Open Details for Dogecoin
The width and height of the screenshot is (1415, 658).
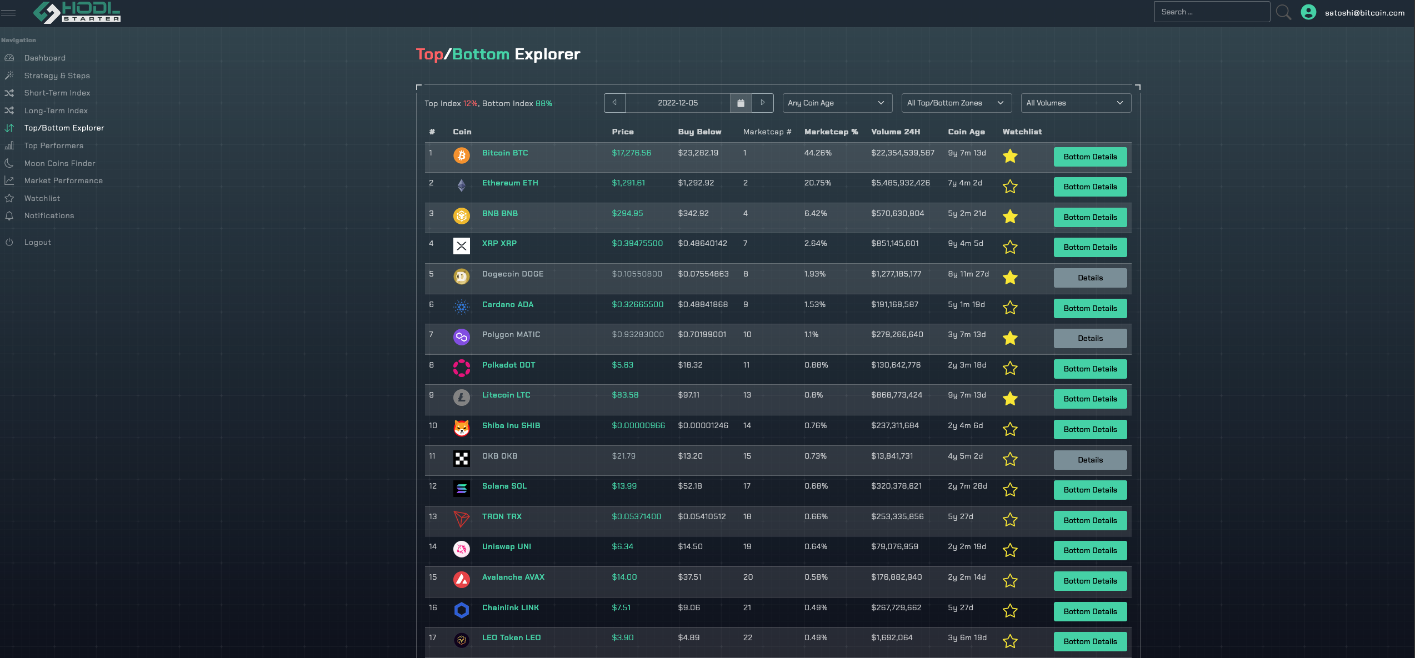1090,278
